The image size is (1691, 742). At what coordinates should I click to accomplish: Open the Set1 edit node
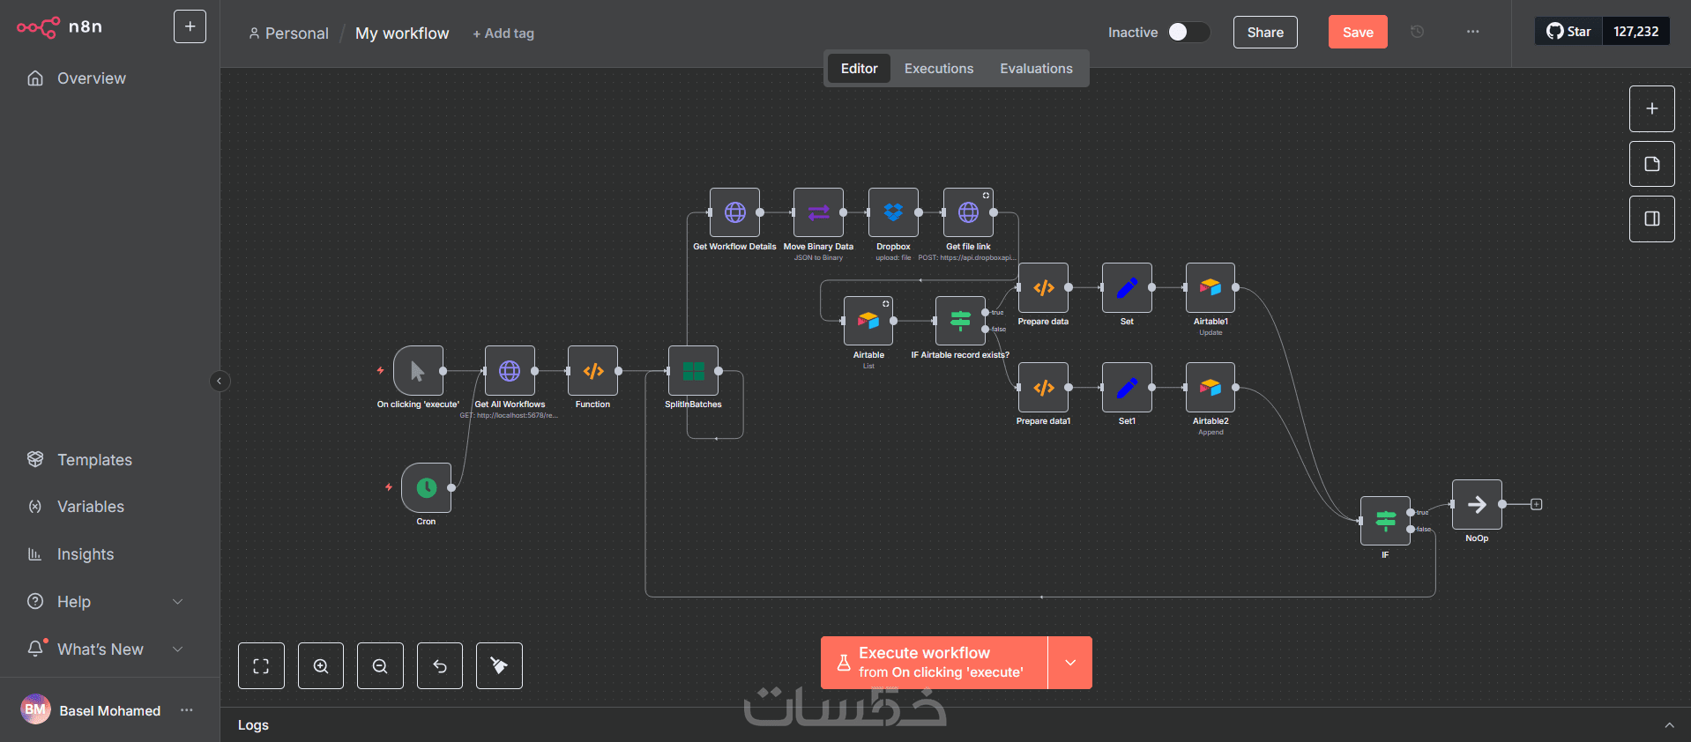[1127, 387]
